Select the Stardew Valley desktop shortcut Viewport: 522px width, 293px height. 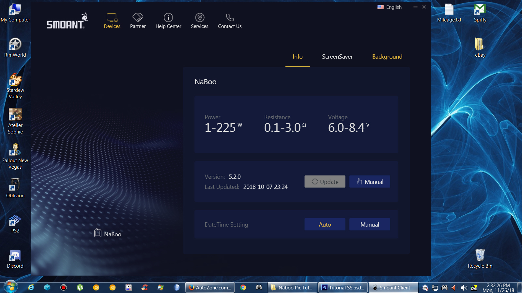click(x=15, y=86)
